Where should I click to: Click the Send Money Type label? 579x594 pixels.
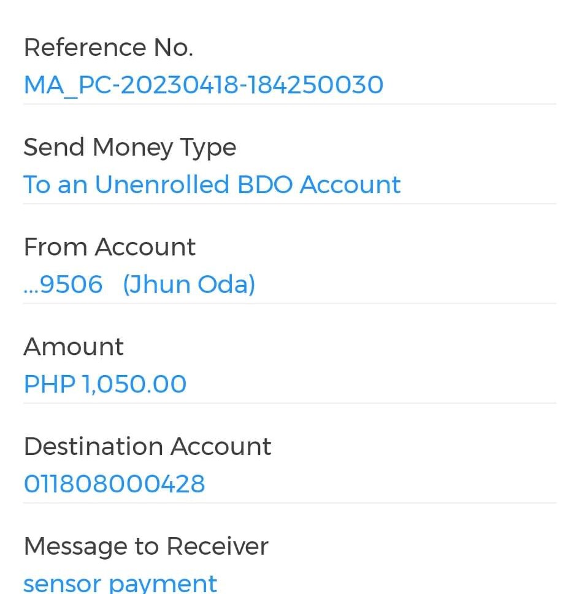129,148
